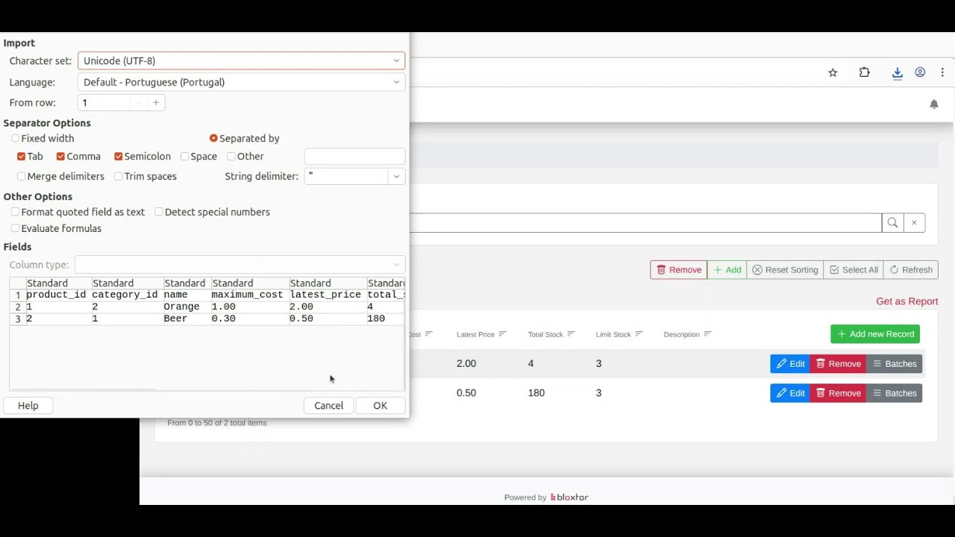Image resolution: width=955 pixels, height=537 pixels.
Task: Click the top Remove toolbar button
Action: point(679,270)
